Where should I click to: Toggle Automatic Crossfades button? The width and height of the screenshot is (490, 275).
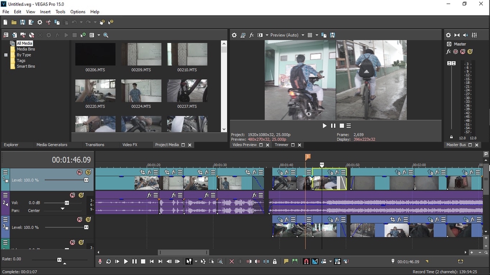(x=315, y=262)
